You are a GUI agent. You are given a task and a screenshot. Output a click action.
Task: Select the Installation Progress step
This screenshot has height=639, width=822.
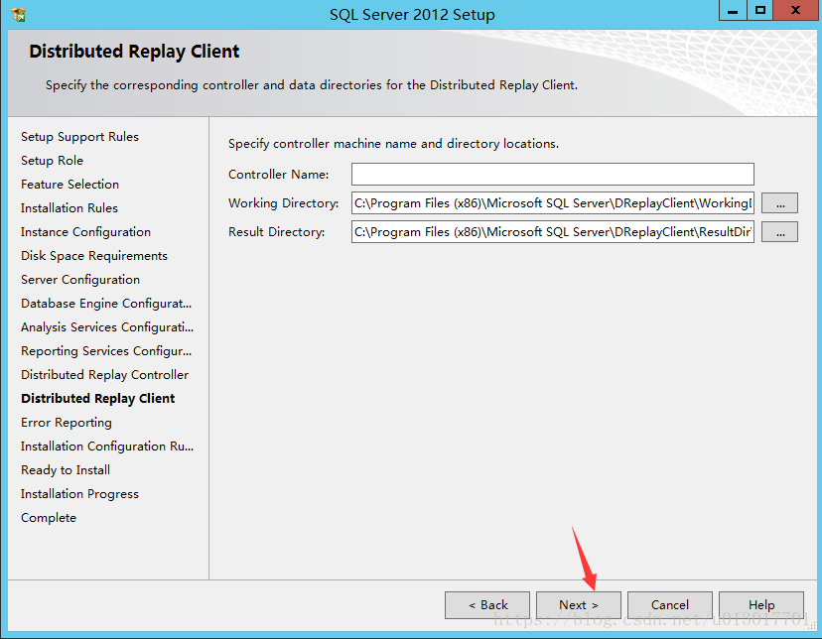pos(79,494)
